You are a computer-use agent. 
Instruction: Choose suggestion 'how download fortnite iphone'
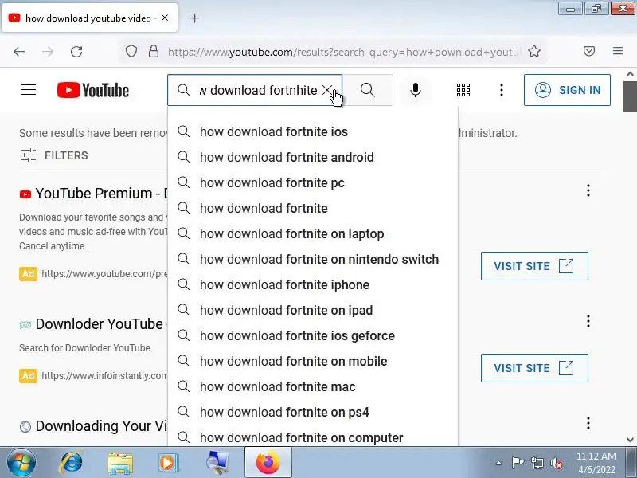coord(313,285)
